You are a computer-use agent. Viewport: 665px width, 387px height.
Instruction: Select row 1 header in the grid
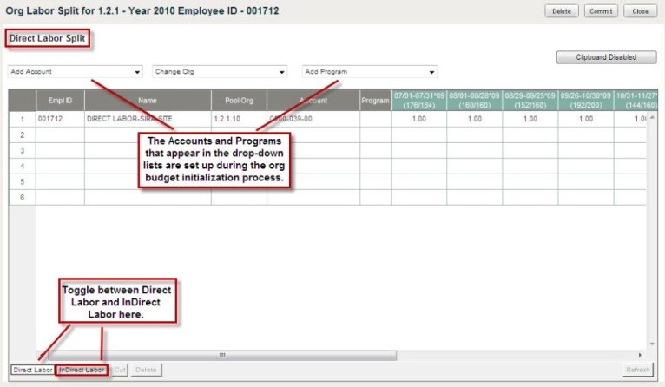[x=21, y=119]
